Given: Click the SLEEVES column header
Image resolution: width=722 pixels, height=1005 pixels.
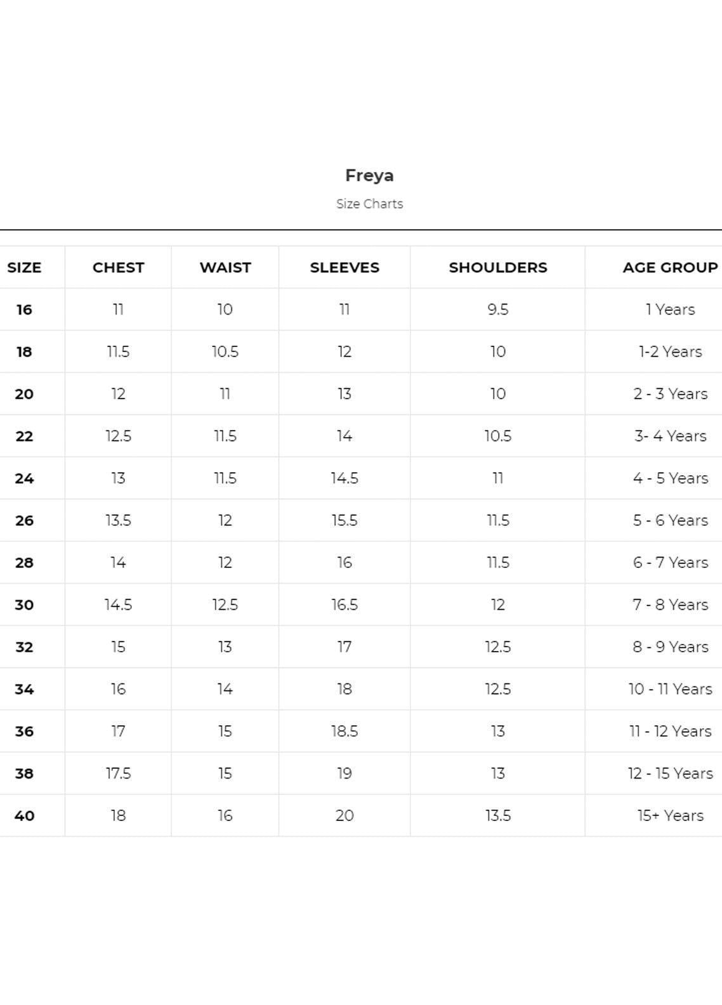Looking at the screenshot, I should 345,268.
